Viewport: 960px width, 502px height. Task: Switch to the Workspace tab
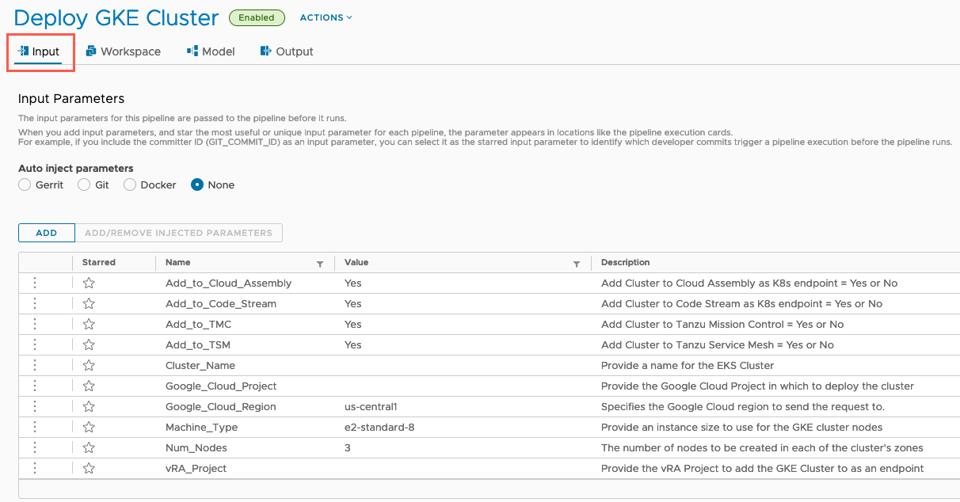[123, 51]
